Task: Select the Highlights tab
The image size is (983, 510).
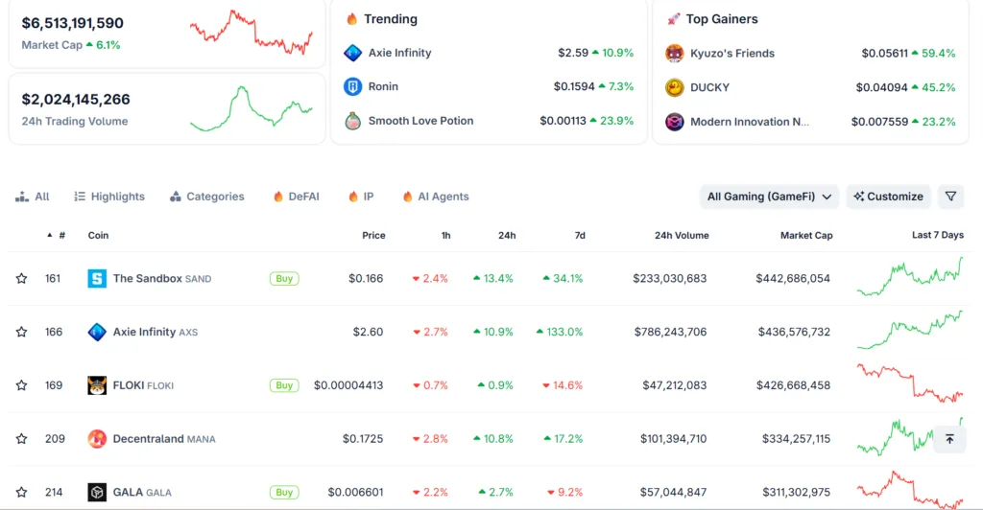Action: point(109,197)
